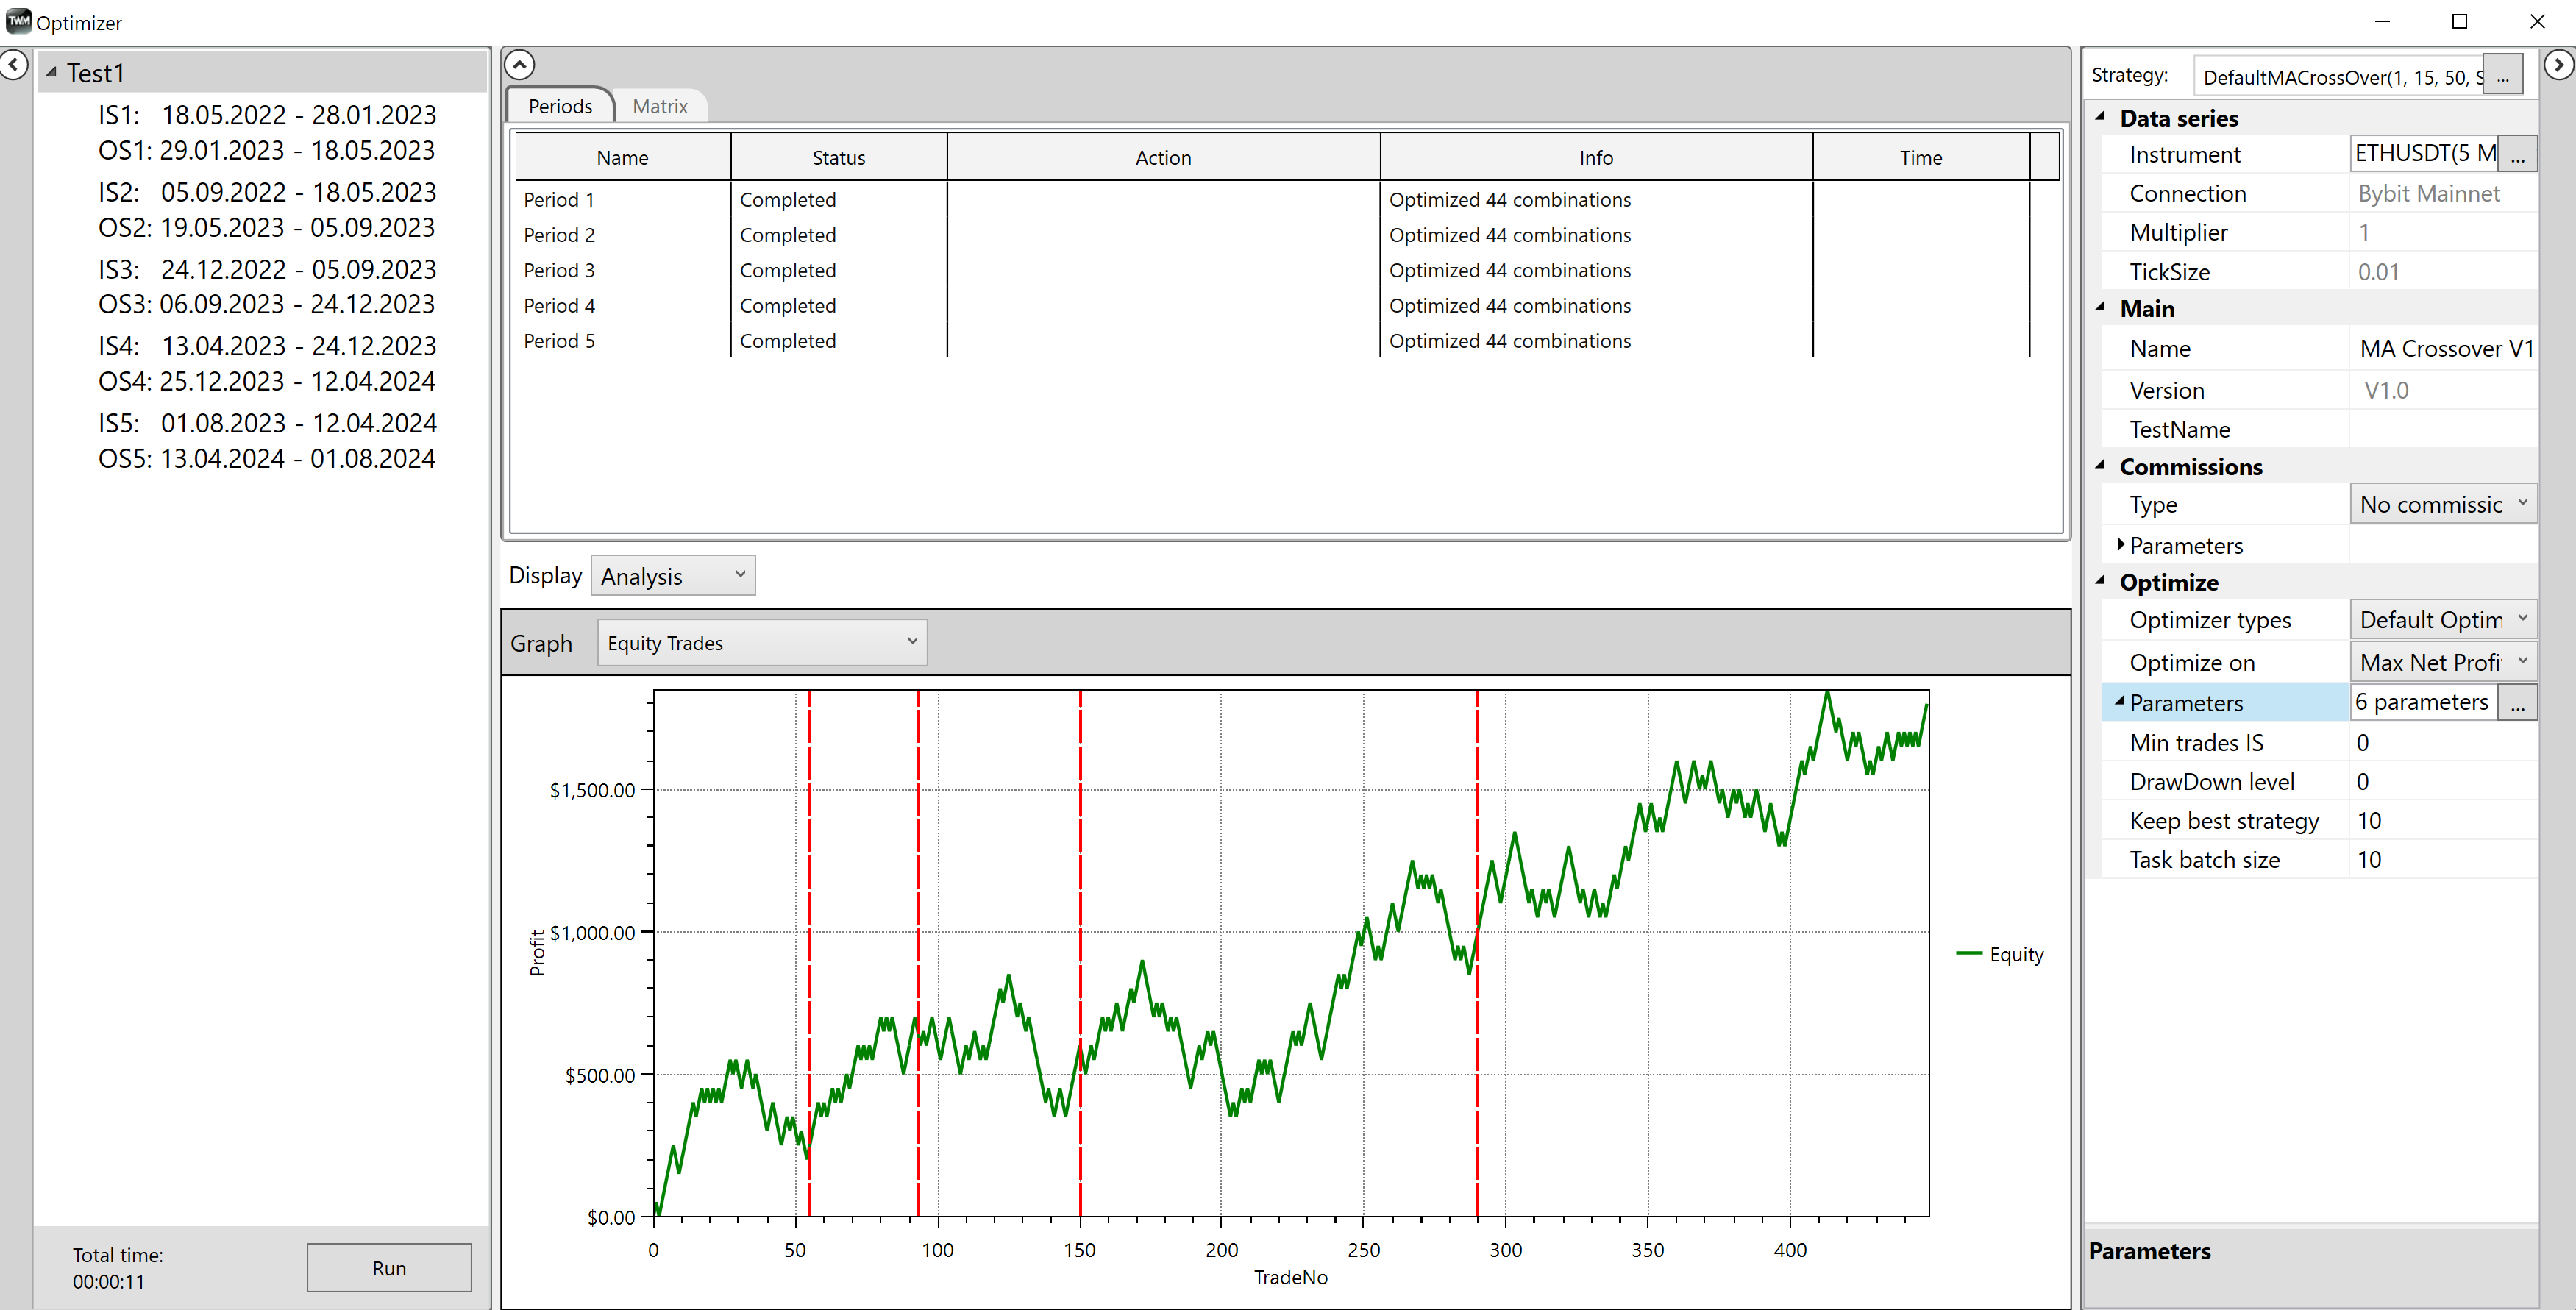
Task: Open the optimizer Parameters ellipsis button
Action: click(2518, 702)
